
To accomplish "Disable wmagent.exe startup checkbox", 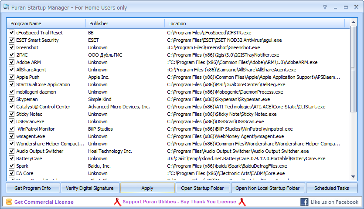I will [x=12, y=136].
